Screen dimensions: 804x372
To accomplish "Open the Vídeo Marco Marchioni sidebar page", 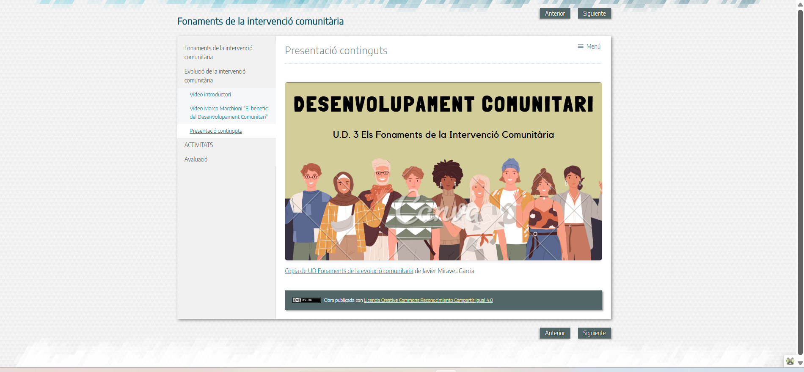I will pyautogui.click(x=229, y=112).
